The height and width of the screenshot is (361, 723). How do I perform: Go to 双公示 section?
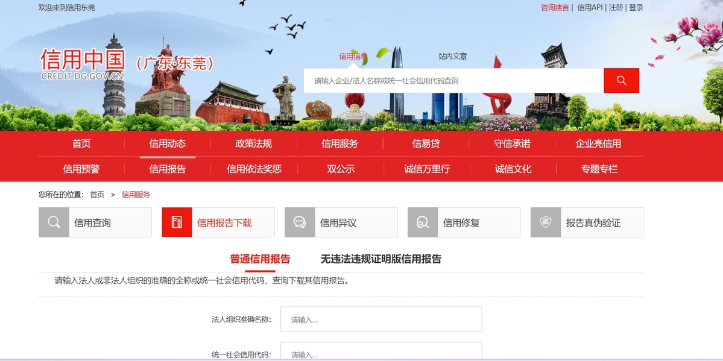(341, 169)
